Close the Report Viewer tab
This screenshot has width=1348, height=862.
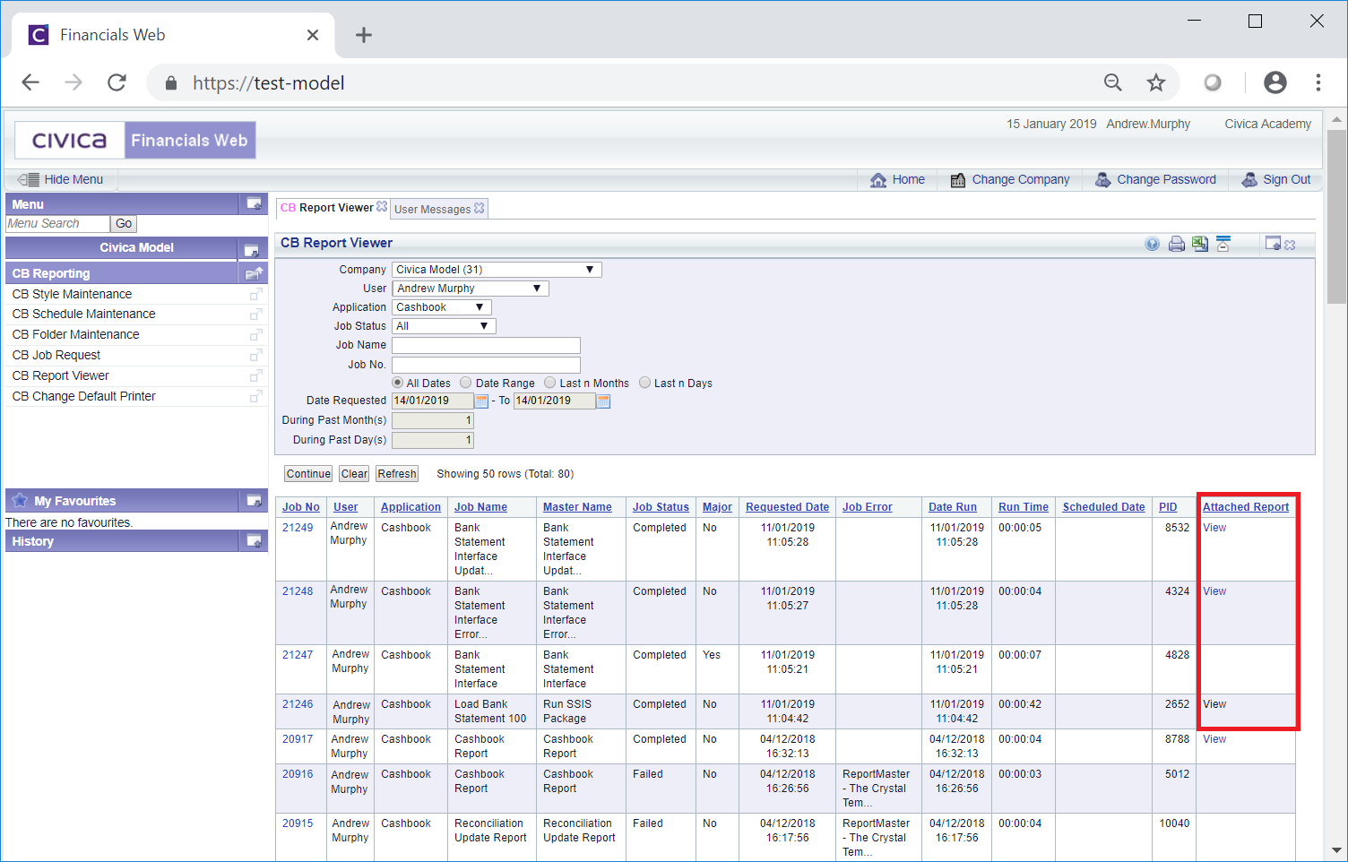pyautogui.click(x=382, y=207)
